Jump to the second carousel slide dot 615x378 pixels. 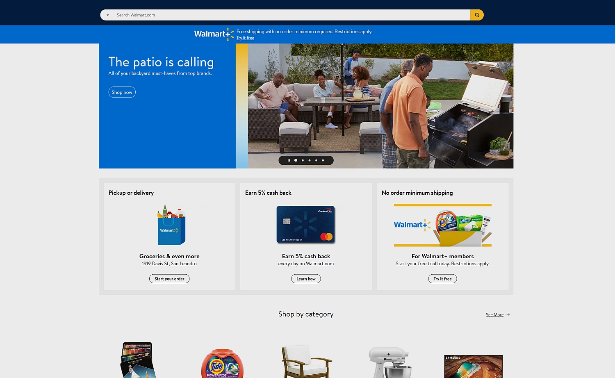[x=303, y=160]
